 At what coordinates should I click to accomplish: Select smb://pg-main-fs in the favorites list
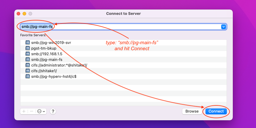click(123, 59)
